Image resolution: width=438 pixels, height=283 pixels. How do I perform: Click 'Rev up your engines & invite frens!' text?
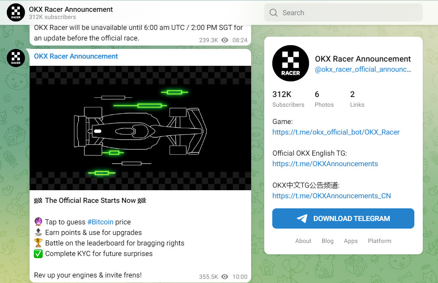[88, 275]
